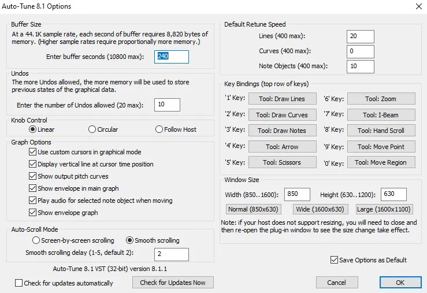Click the version text Auto-Tune 8.1 VST (32-bit)
This screenshot has width=427, height=293.
[110, 269]
